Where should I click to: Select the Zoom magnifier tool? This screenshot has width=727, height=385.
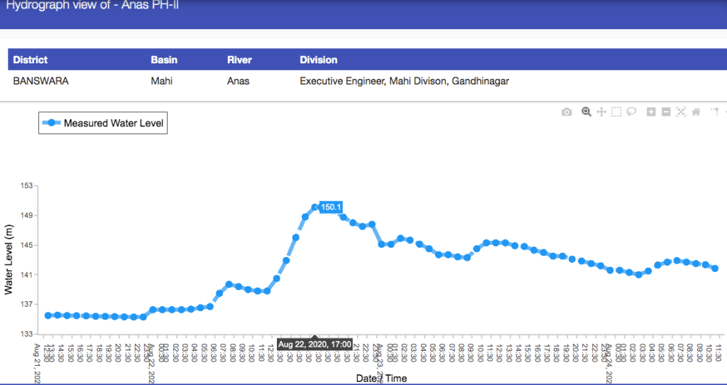[586, 112]
